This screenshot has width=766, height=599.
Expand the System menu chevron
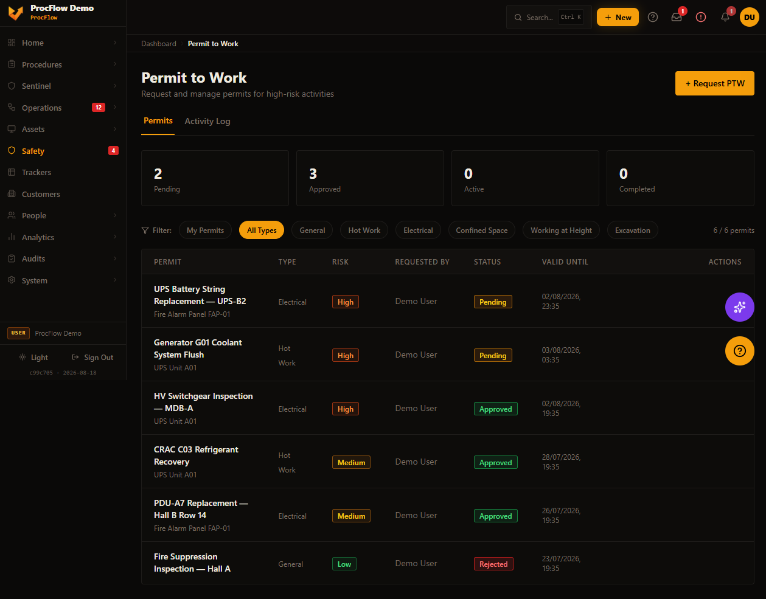(115, 280)
